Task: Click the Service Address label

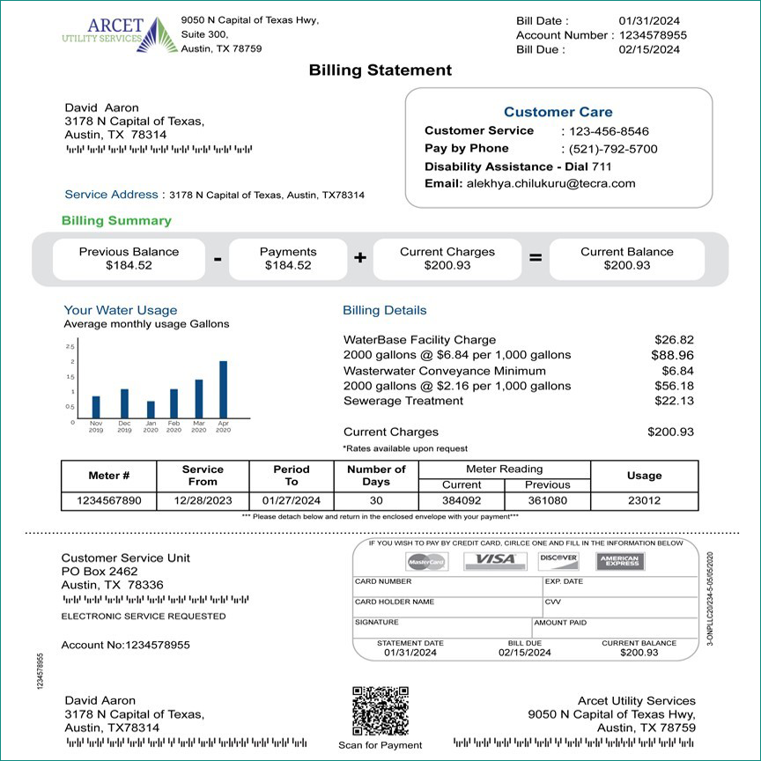Action: (111, 195)
